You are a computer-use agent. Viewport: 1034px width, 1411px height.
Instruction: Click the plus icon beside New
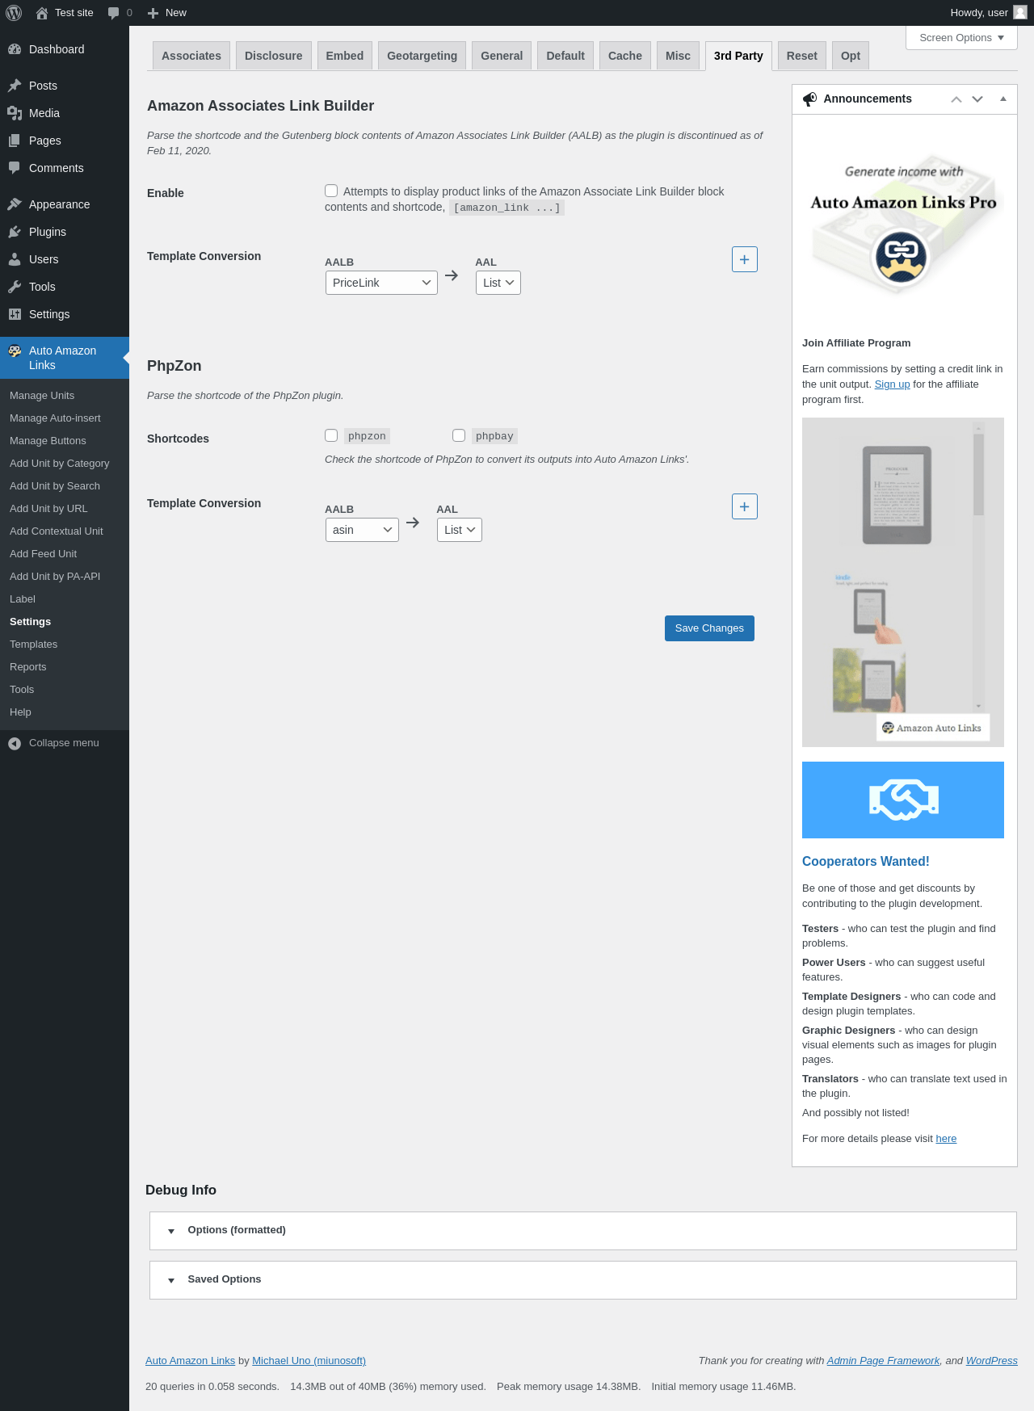153,13
